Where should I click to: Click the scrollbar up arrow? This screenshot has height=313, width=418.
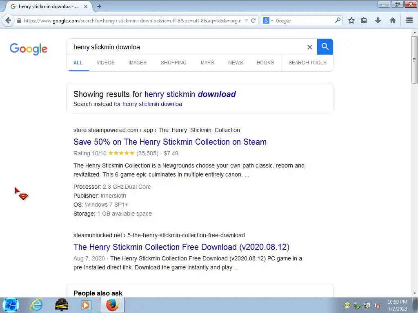click(x=415, y=33)
